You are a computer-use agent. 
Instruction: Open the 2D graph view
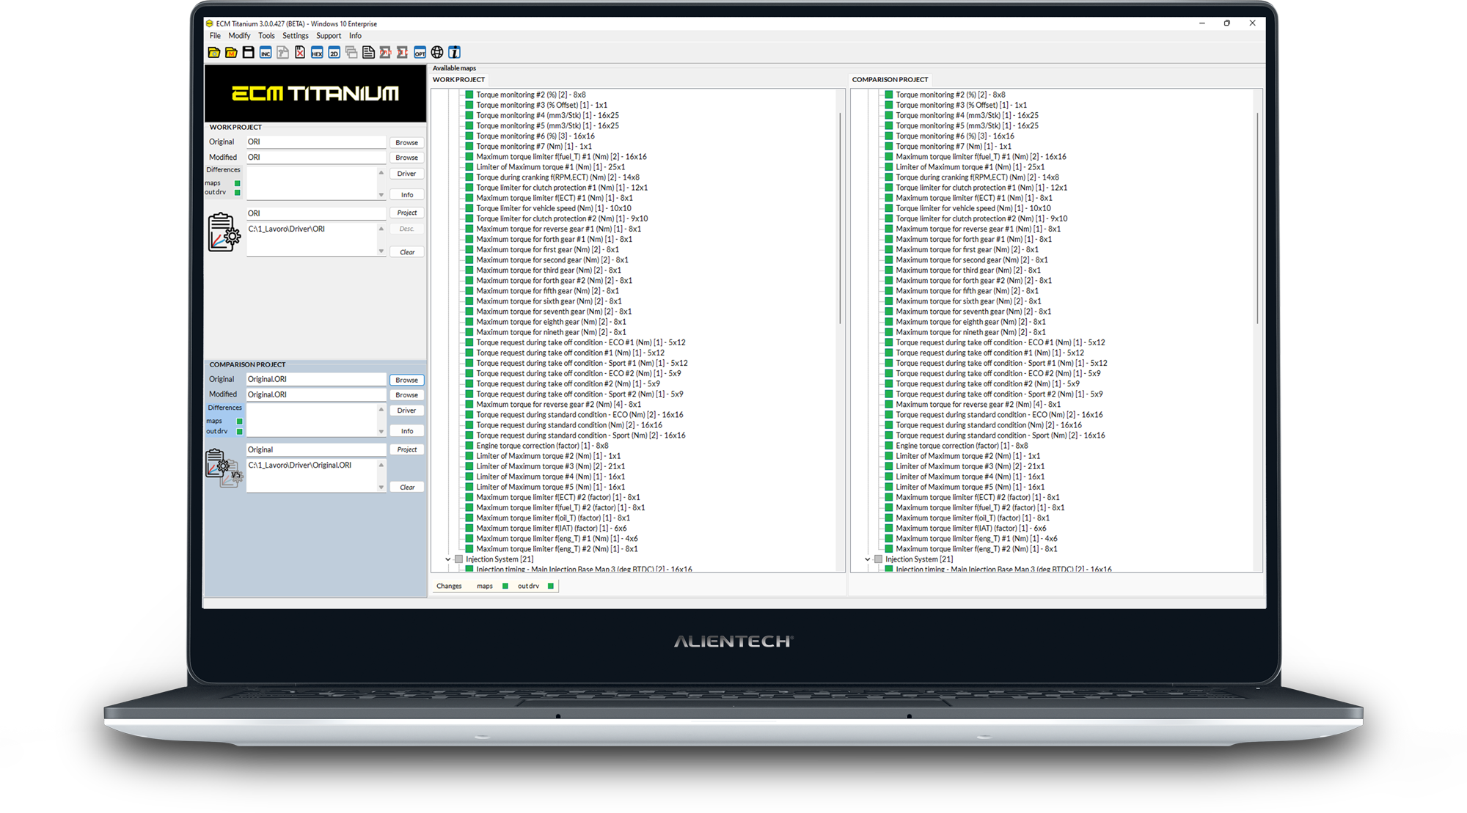point(334,52)
